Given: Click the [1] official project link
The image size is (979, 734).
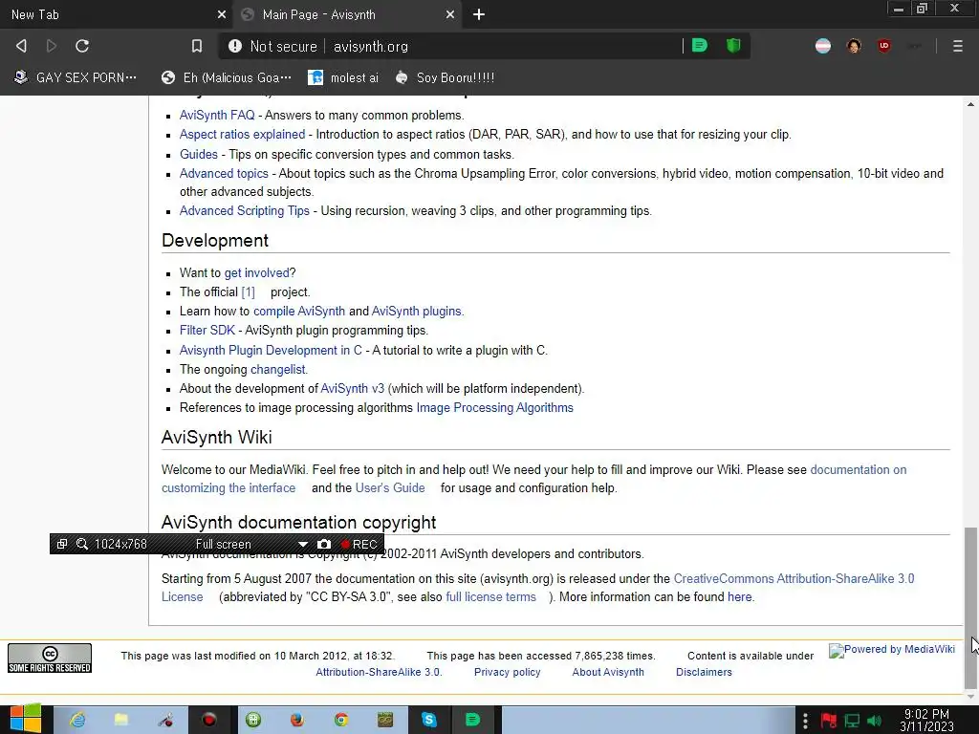Looking at the screenshot, I should [248, 292].
